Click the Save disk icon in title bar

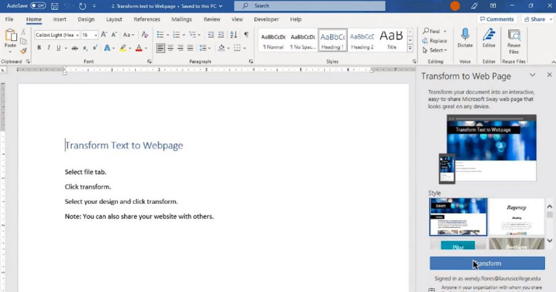pyautogui.click(x=54, y=6)
